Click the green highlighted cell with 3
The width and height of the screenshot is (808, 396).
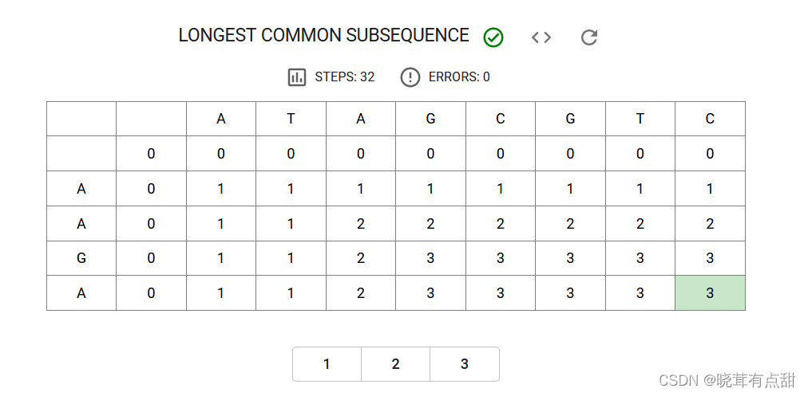coord(710,293)
